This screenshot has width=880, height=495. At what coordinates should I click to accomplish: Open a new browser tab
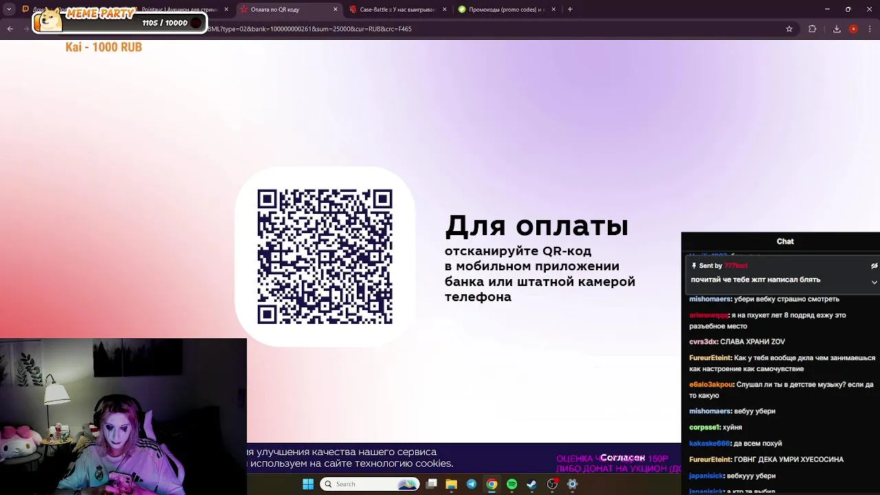click(x=570, y=10)
